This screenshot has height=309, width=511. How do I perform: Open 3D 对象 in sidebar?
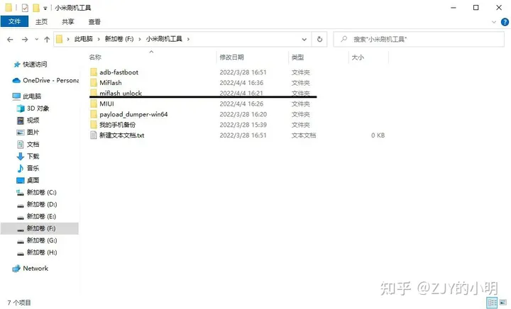click(33, 108)
